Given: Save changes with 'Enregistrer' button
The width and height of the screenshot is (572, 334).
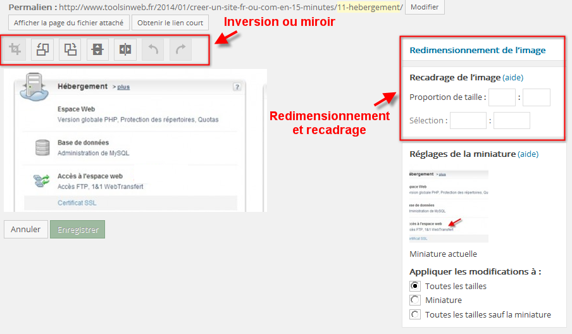Looking at the screenshot, I should 77,230.
